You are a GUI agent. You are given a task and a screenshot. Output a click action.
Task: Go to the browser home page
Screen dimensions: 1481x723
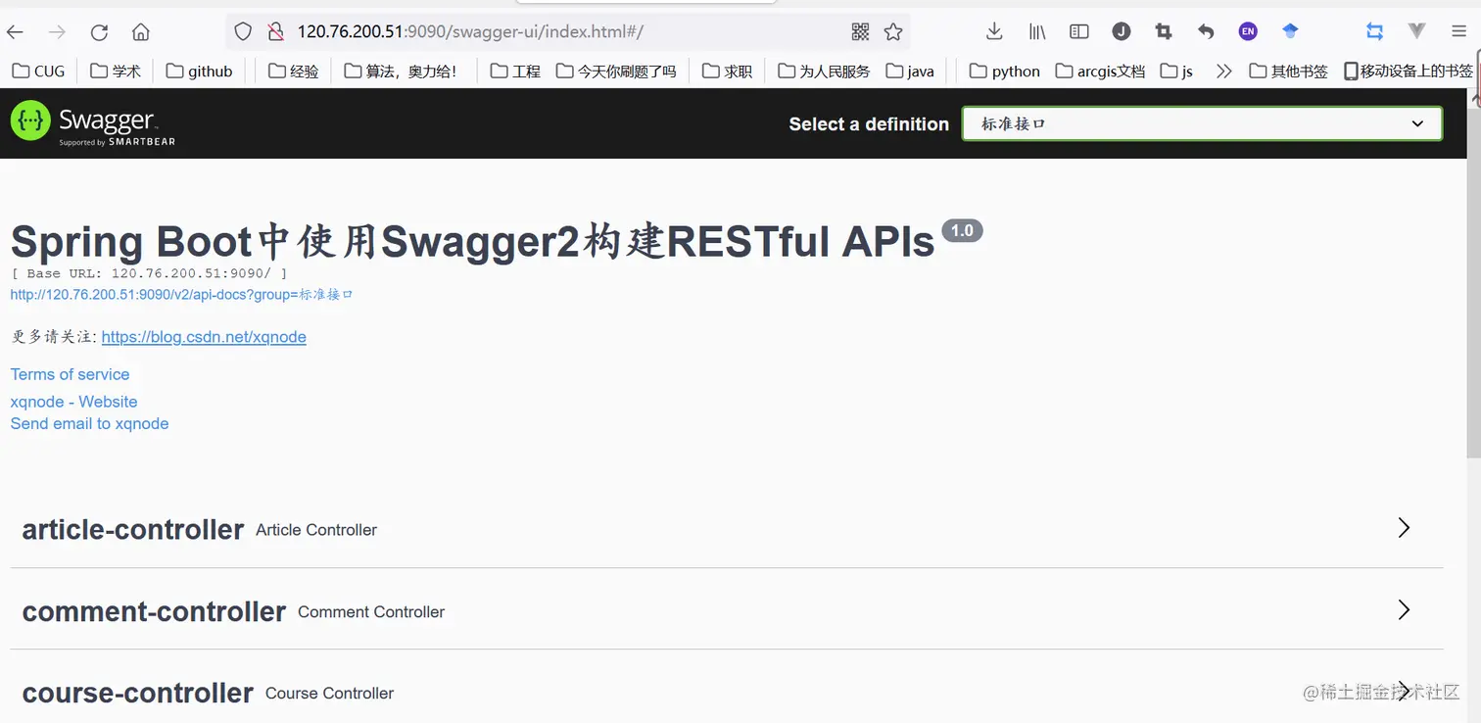coord(141,32)
